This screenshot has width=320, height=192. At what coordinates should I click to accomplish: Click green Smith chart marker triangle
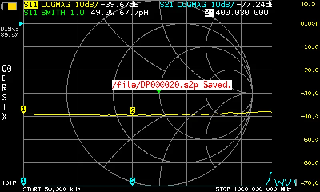(x=159, y=91)
